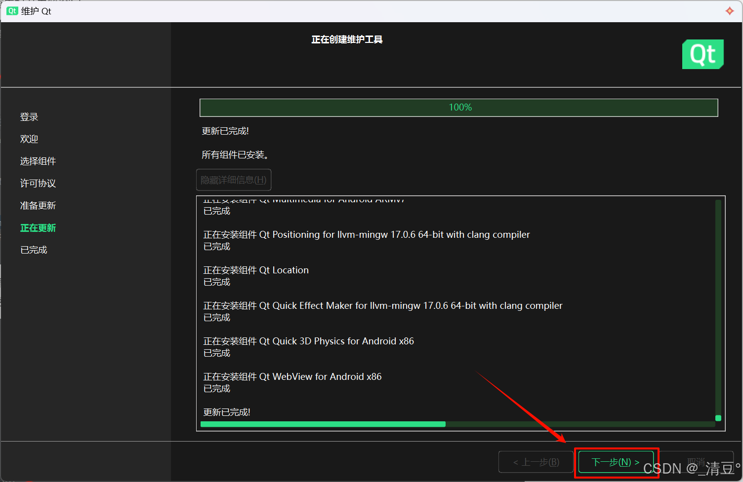Select the 许可协议 step in the sidebar
743x482 pixels.
pyautogui.click(x=38, y=184)
